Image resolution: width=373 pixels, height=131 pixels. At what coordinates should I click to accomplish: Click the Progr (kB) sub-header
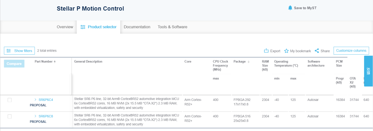coord(339,81)
